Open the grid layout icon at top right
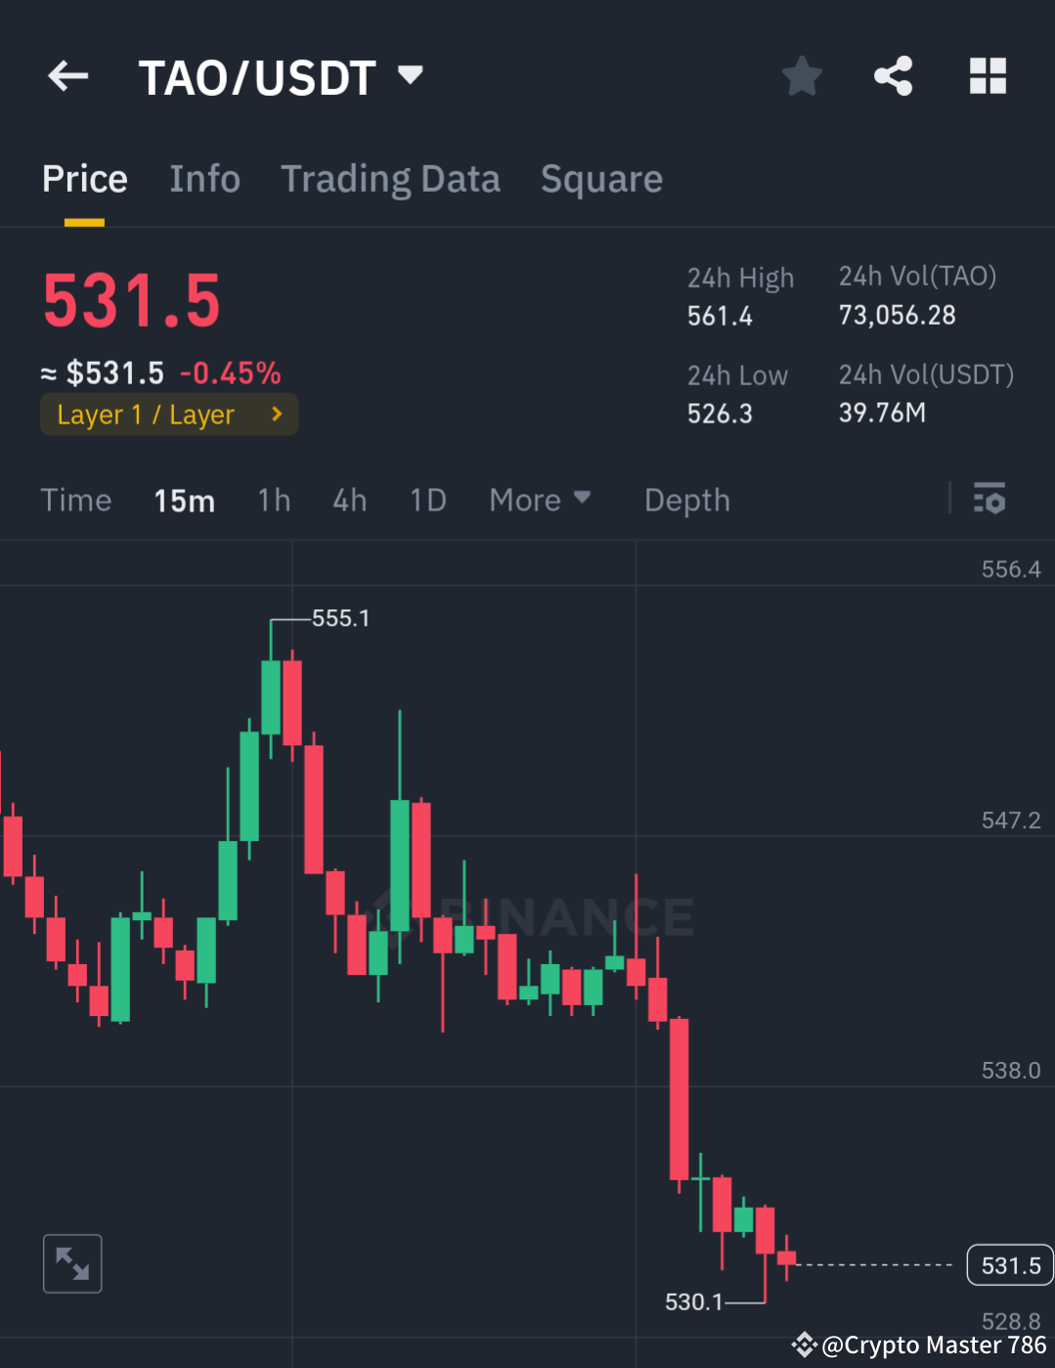This screenshot has width=1055, height=1368. pyautogui.click(x=988, y=75)
